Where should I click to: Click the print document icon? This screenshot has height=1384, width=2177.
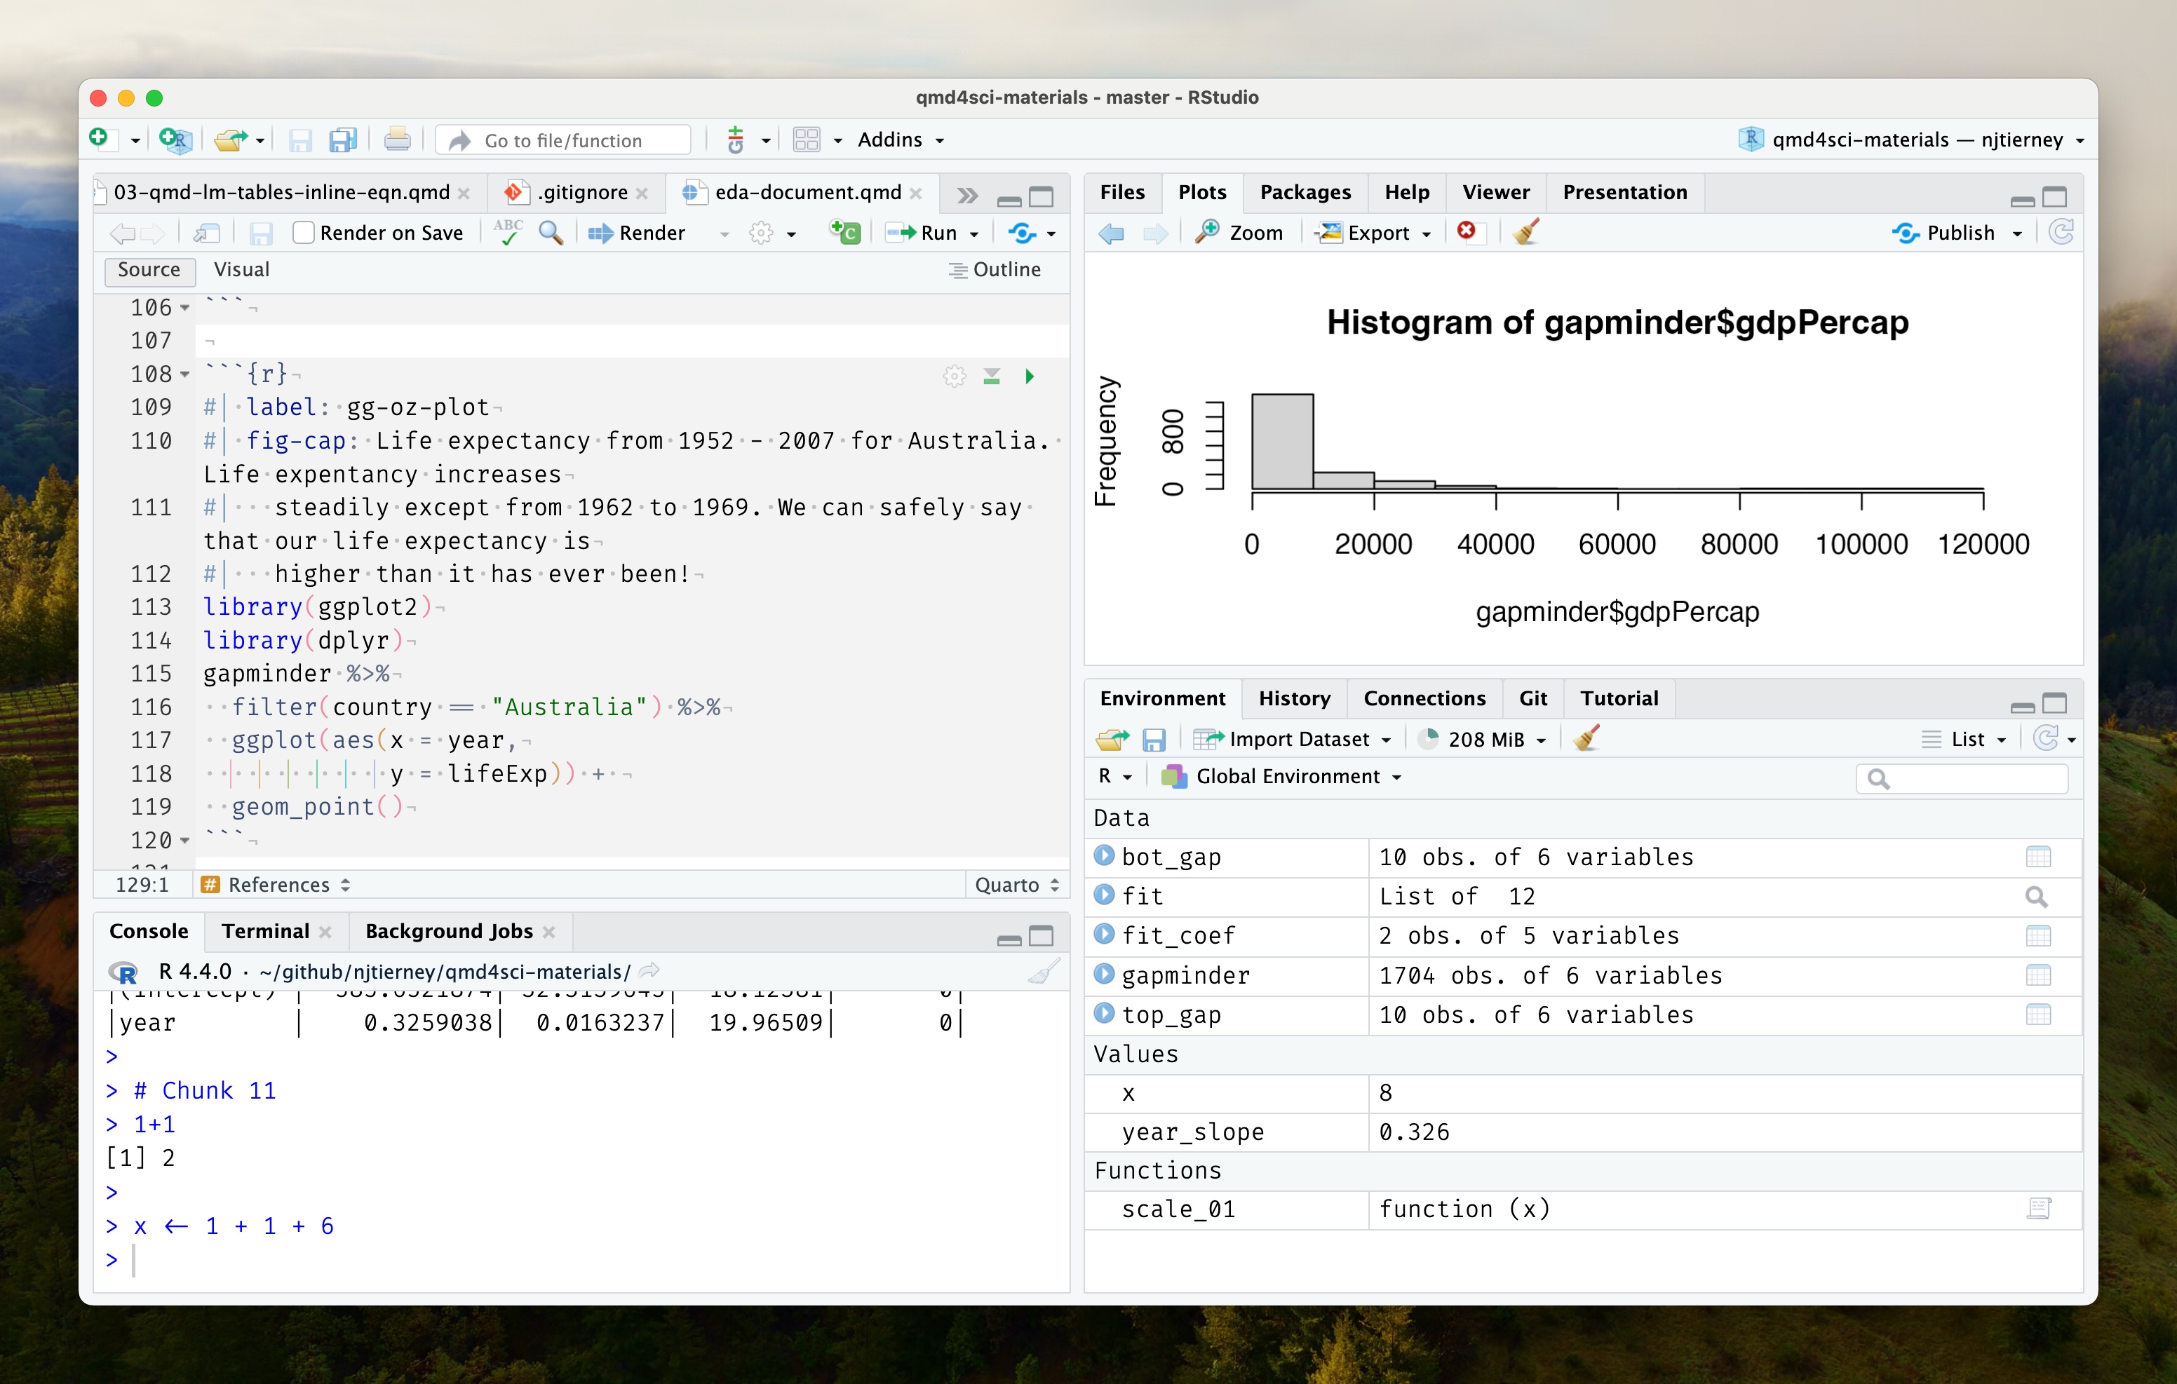coord(397,140)
